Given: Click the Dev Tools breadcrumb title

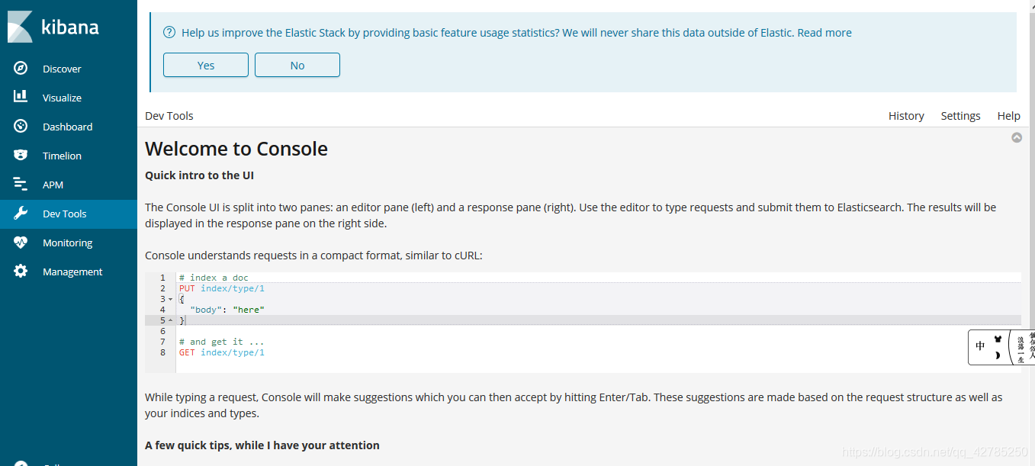Looking at the screenshot, I should pos(169,116).
